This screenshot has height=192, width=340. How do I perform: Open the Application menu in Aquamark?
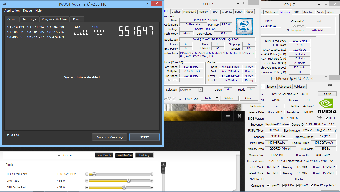coord(12,11)
